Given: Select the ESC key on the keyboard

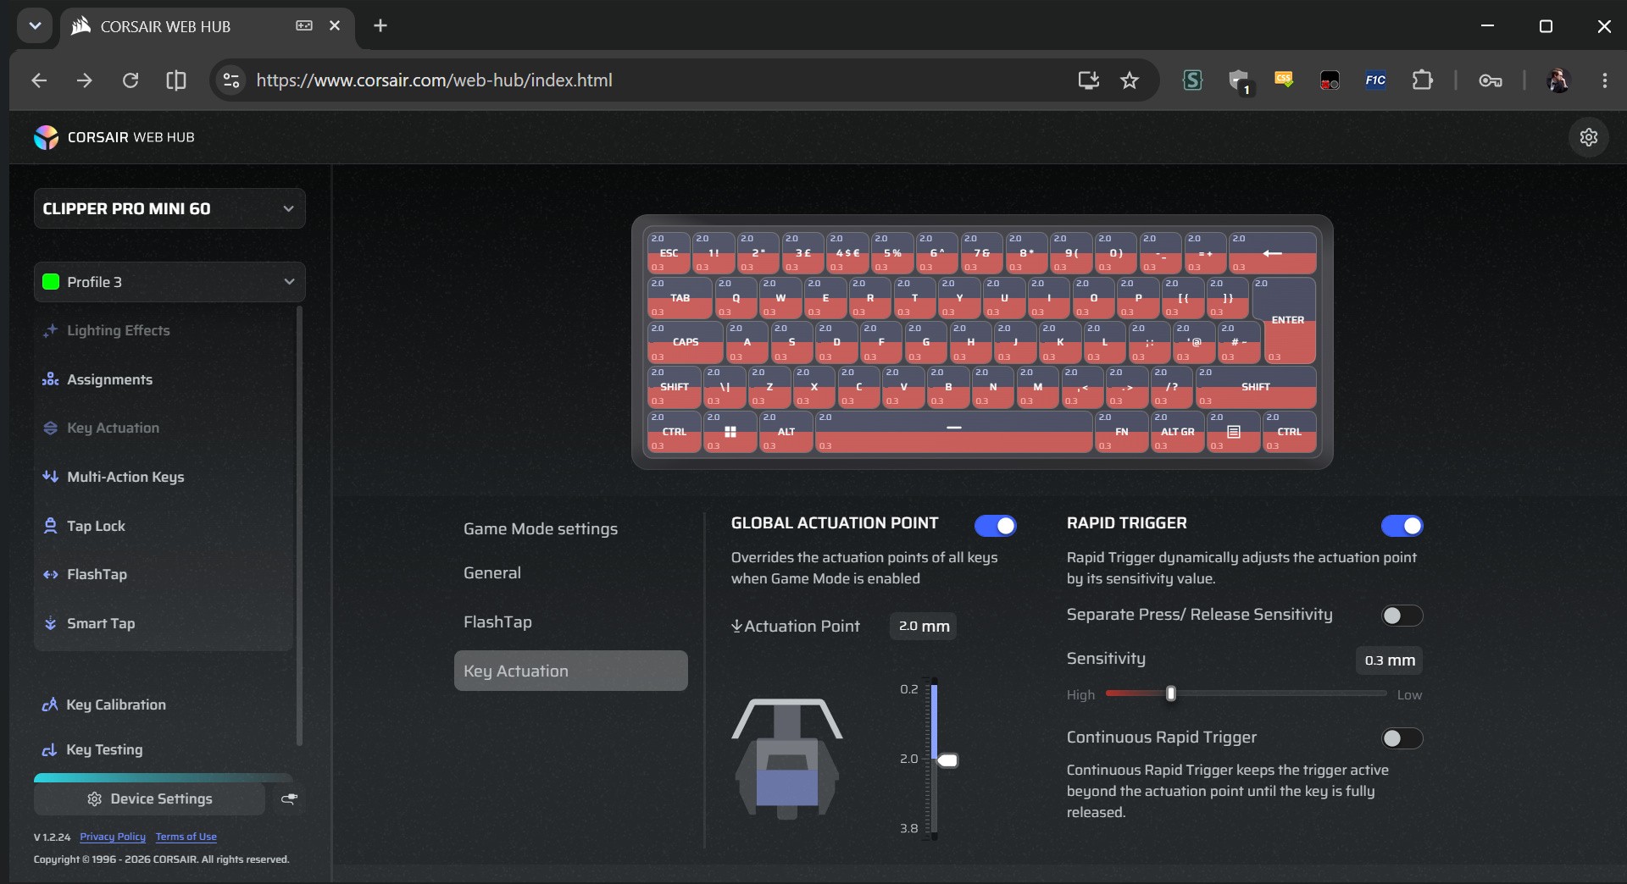Looking at the screenshot, I should tap(669, 253).
